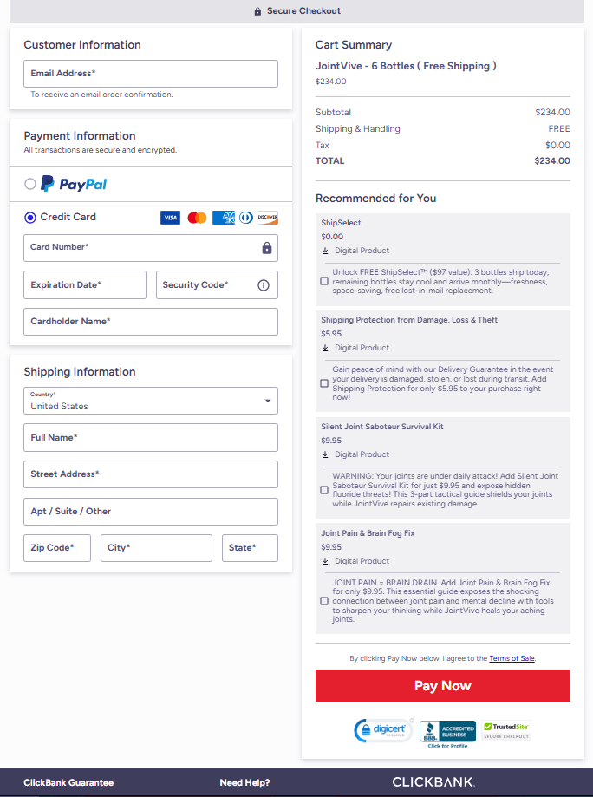Click the Security Code info icon
This screenshot has width=593, height=797.
pyautogui.click(x=263, y=284)
